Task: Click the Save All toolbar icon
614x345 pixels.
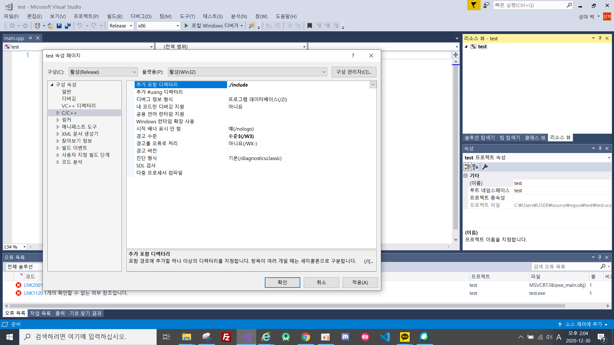Action: (68, 26)
